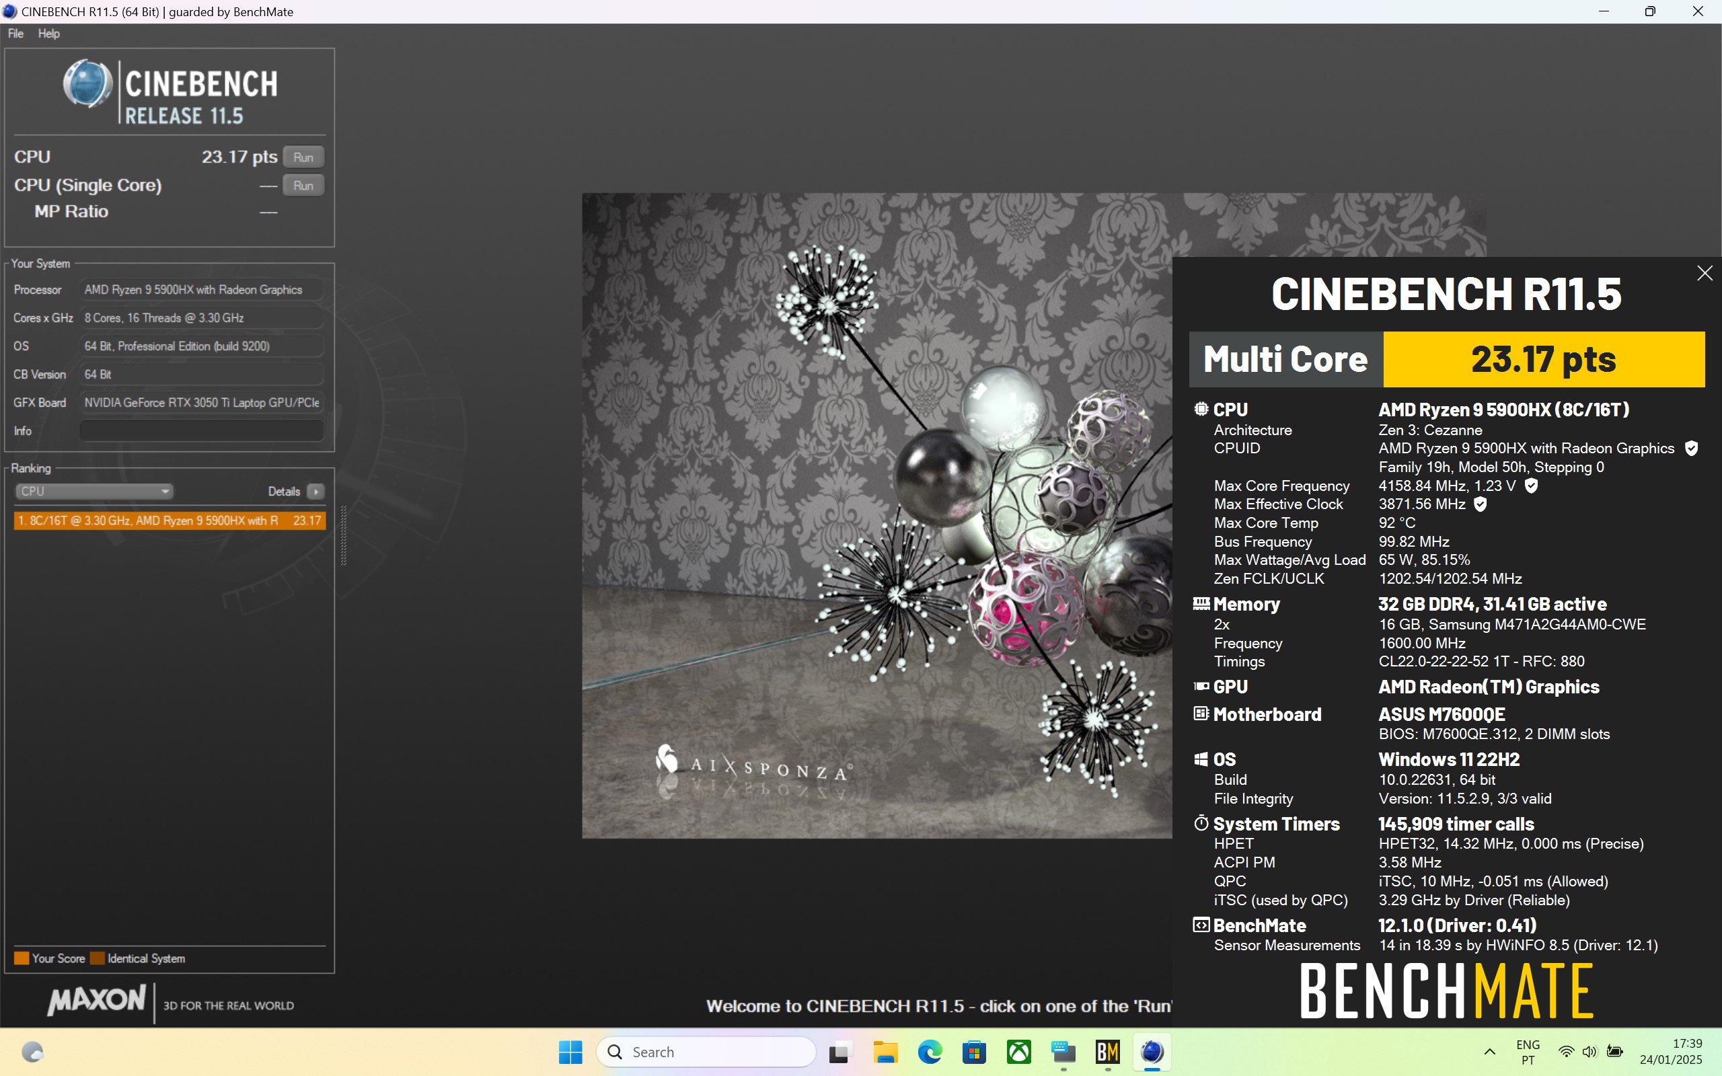Open the CPU ranking dropdown
Image resolution: width=1722 pixels, height=1076 pixels.
pos(94,491)
